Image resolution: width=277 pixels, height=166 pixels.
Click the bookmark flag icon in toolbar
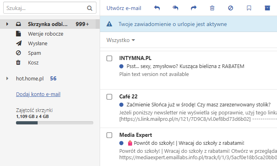249,8
